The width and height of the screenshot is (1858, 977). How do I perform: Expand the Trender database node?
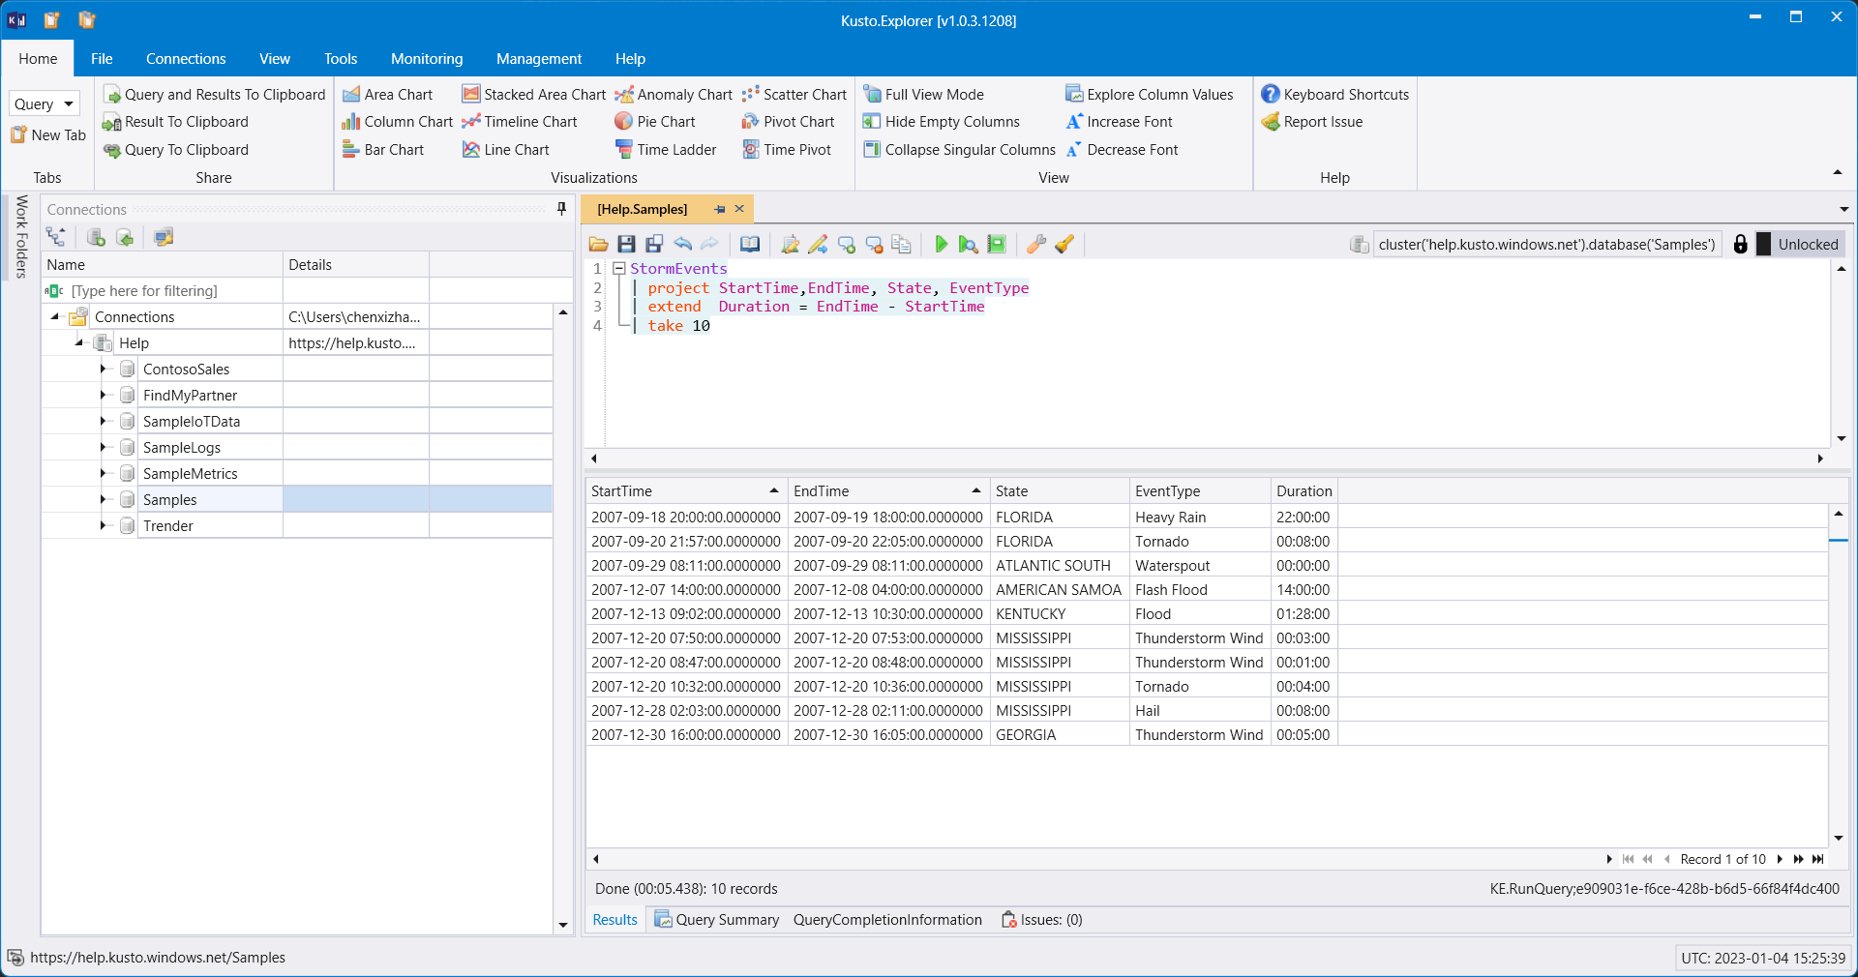pyautogui.click(x=103, y=525)
